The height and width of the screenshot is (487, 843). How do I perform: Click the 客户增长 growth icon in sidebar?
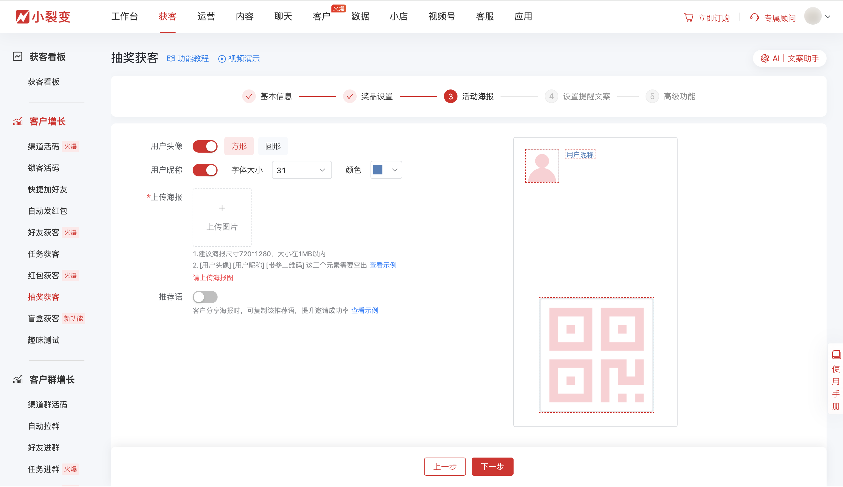point(17,121)
